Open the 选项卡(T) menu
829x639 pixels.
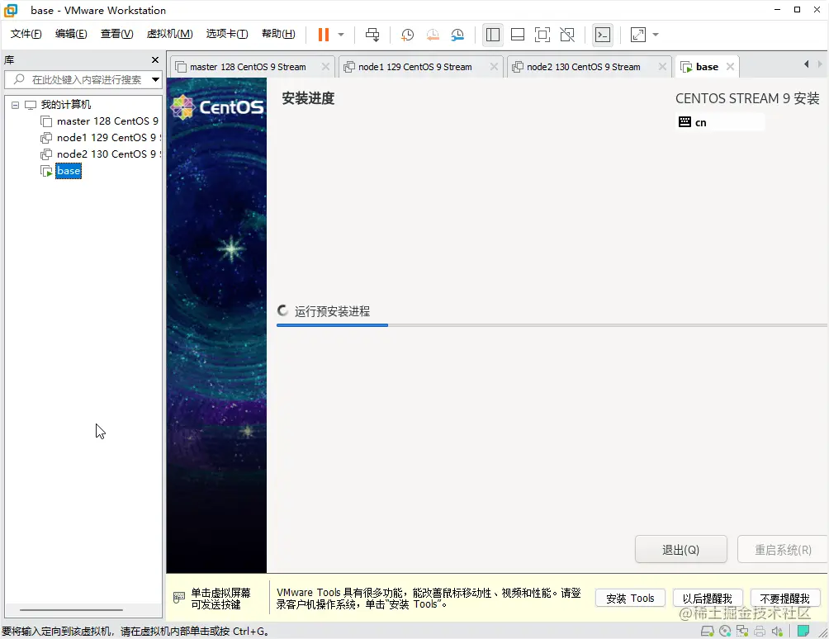227,34
